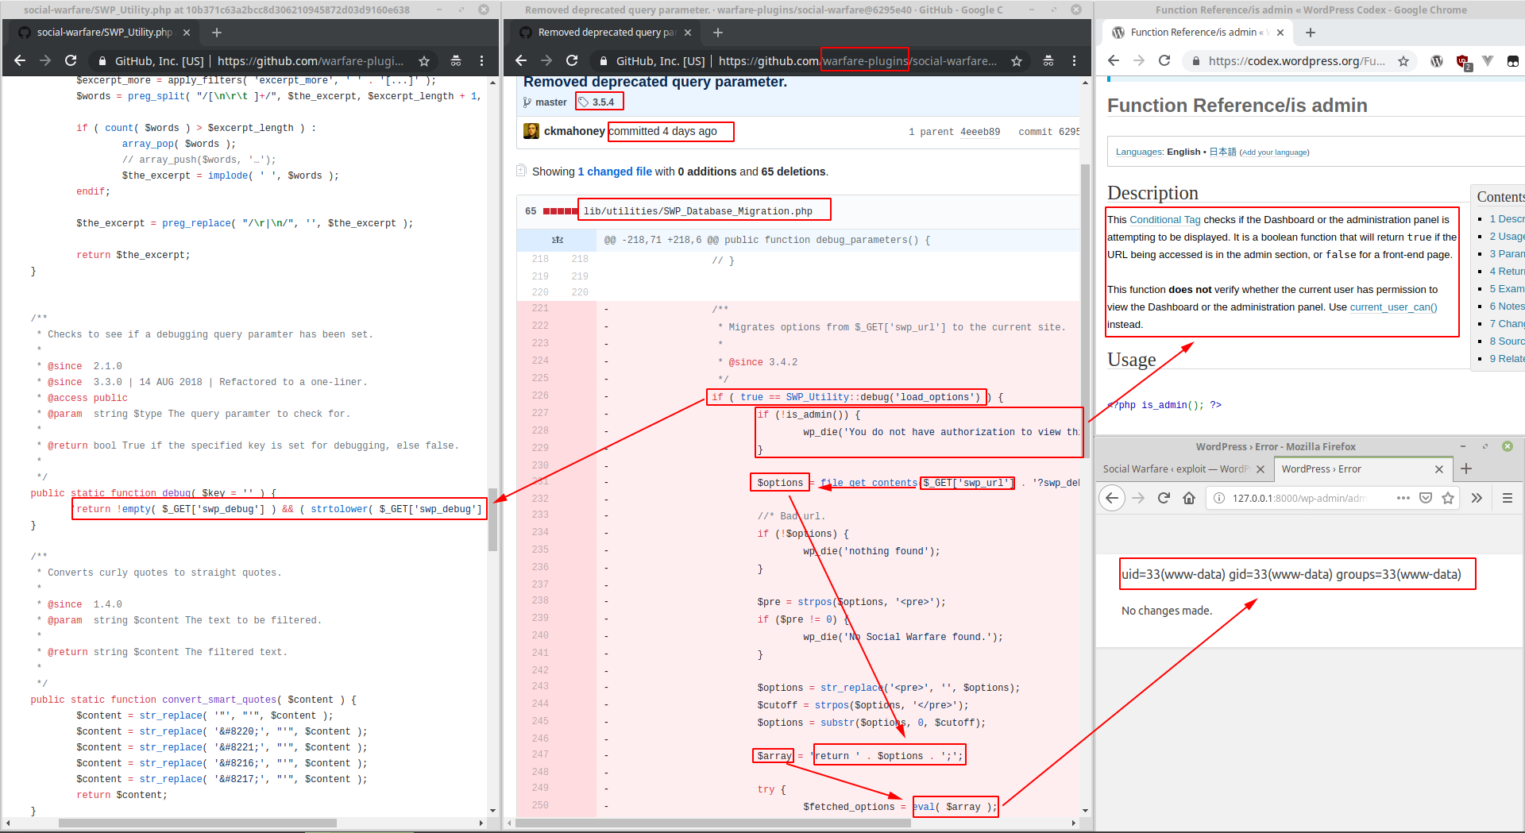Open the ckmahoney author link
This screenshot has width=1525, height=833.
click(x=574, y=131)
